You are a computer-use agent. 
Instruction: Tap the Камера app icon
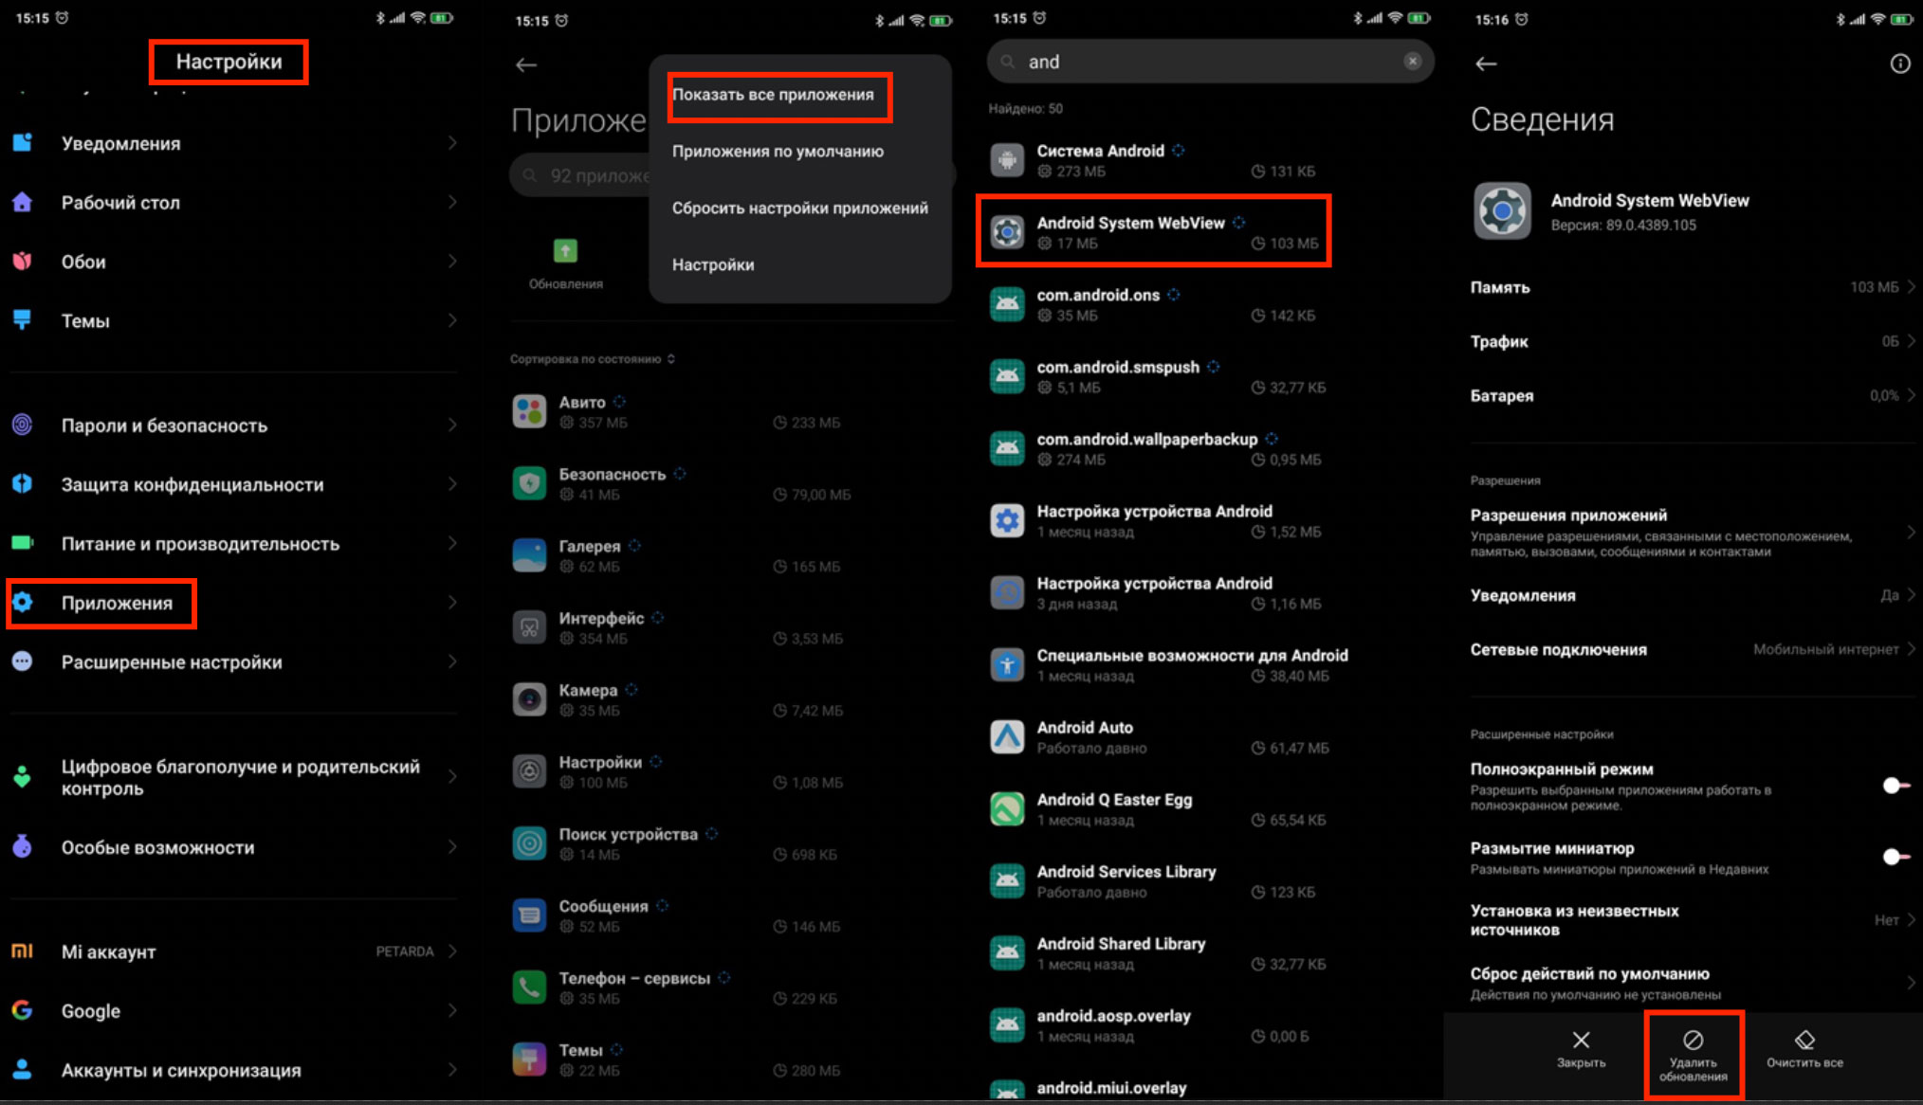pos(529,699)
